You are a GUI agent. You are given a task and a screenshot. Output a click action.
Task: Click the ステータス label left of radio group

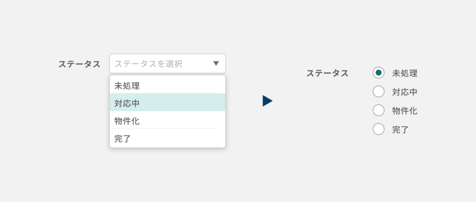[x=327, y=73]
